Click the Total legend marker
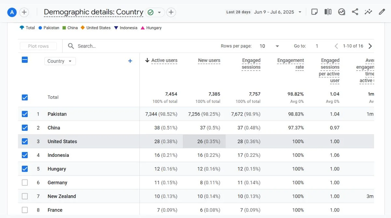391x218 pixels. click(x=22, y=28)
